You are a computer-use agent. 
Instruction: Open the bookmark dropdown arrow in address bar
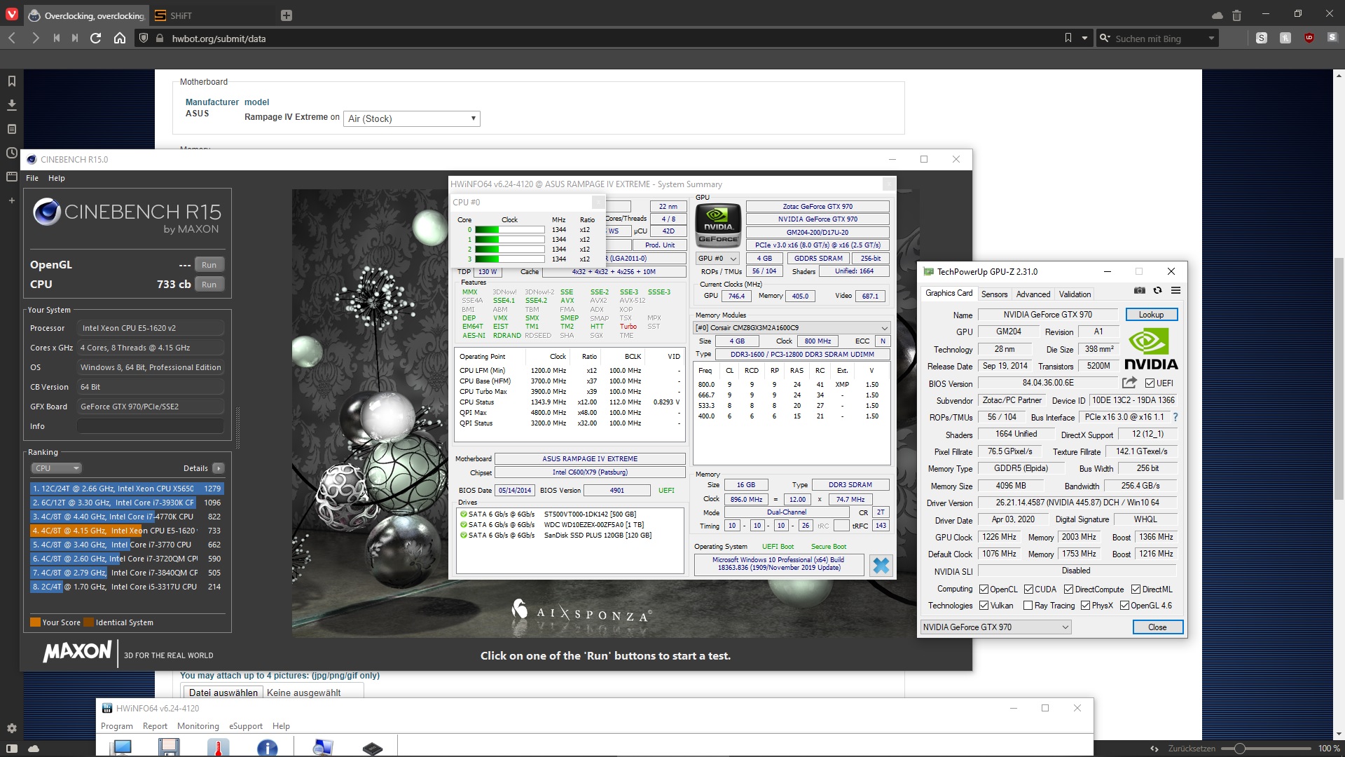tap(1084, 38)
